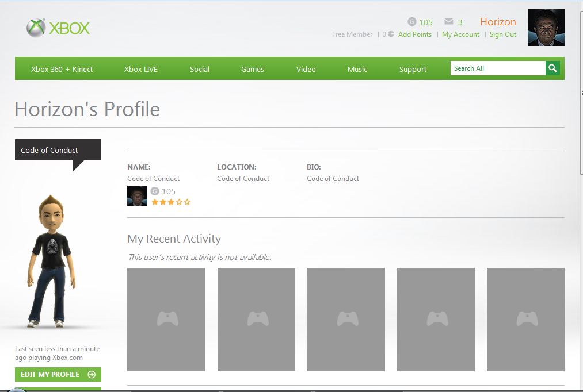Open the messages envelope icon
The height and width of the screenshot is (392, 583).
click(449, 21)
